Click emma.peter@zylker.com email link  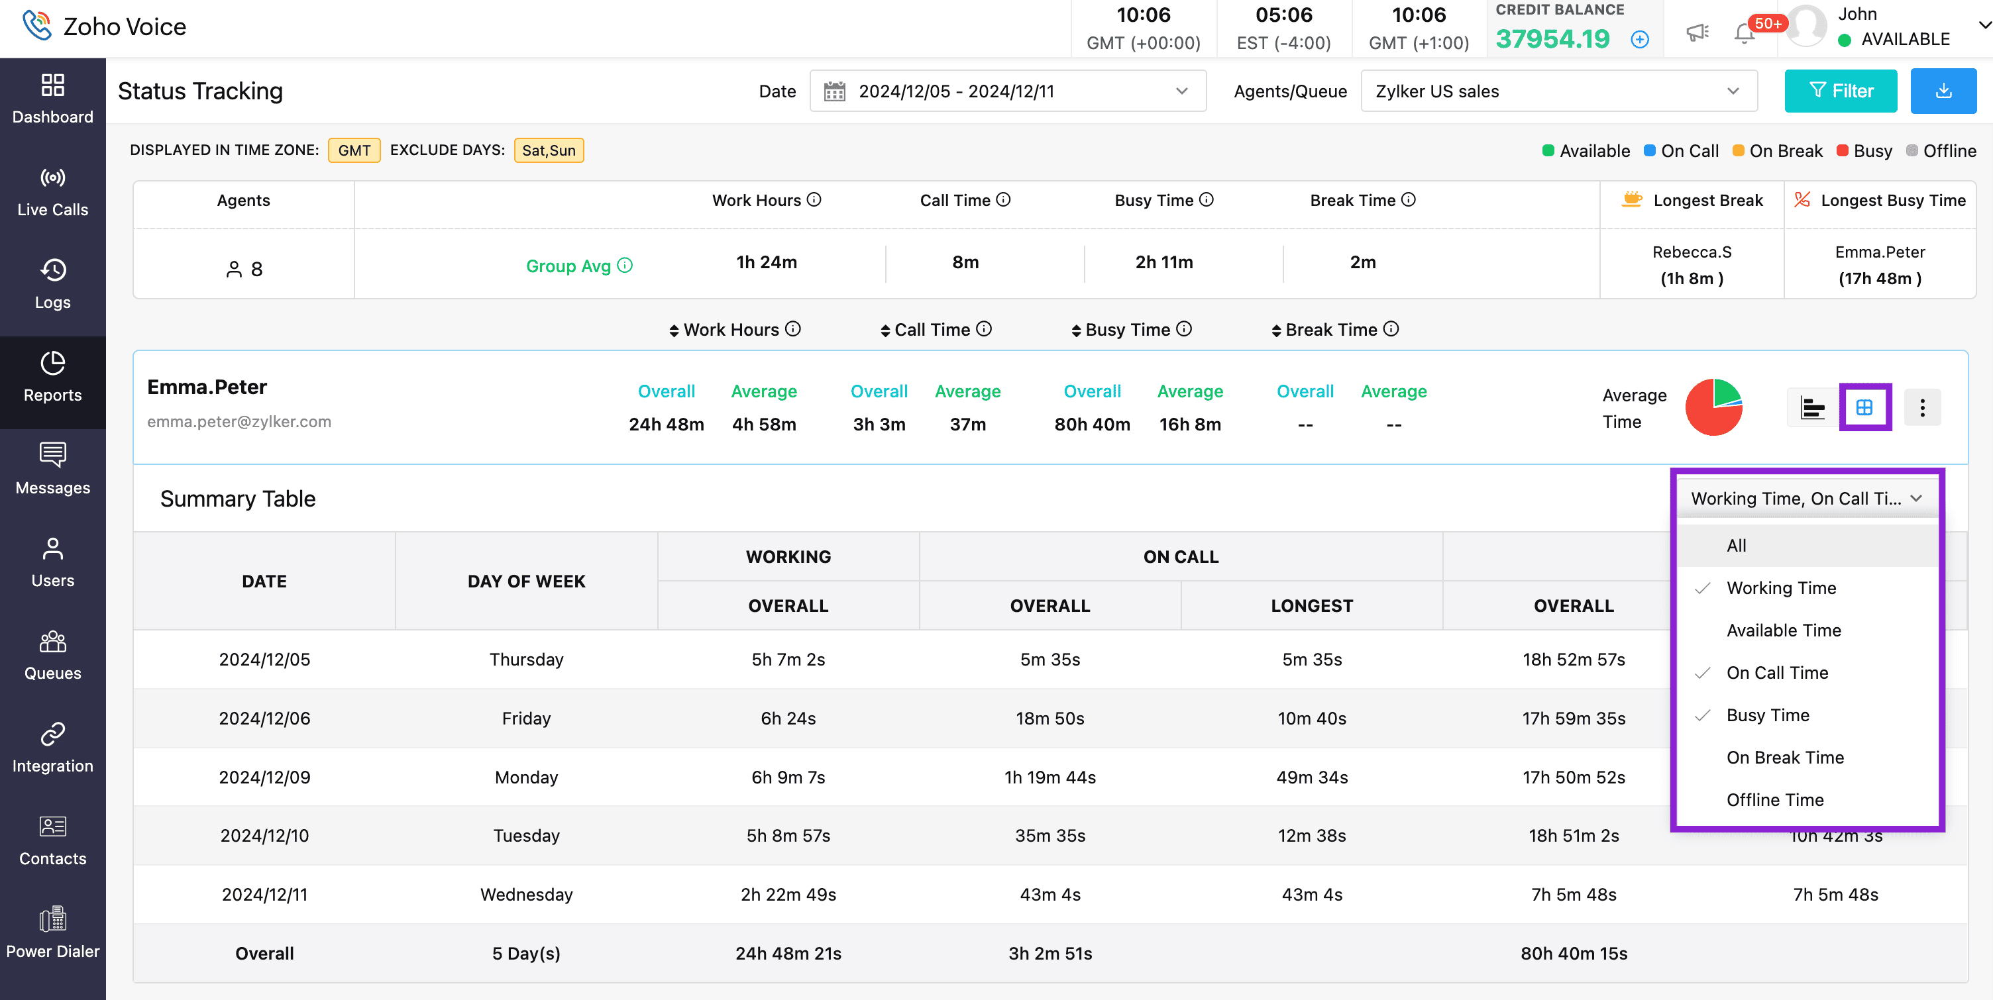239,421
